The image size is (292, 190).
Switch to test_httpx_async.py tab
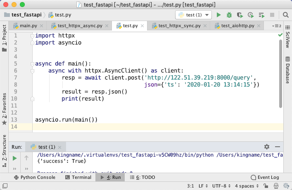80,26
